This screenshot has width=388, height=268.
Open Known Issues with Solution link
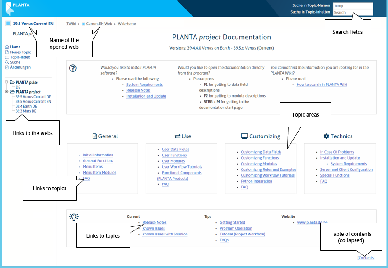point(165,234)
